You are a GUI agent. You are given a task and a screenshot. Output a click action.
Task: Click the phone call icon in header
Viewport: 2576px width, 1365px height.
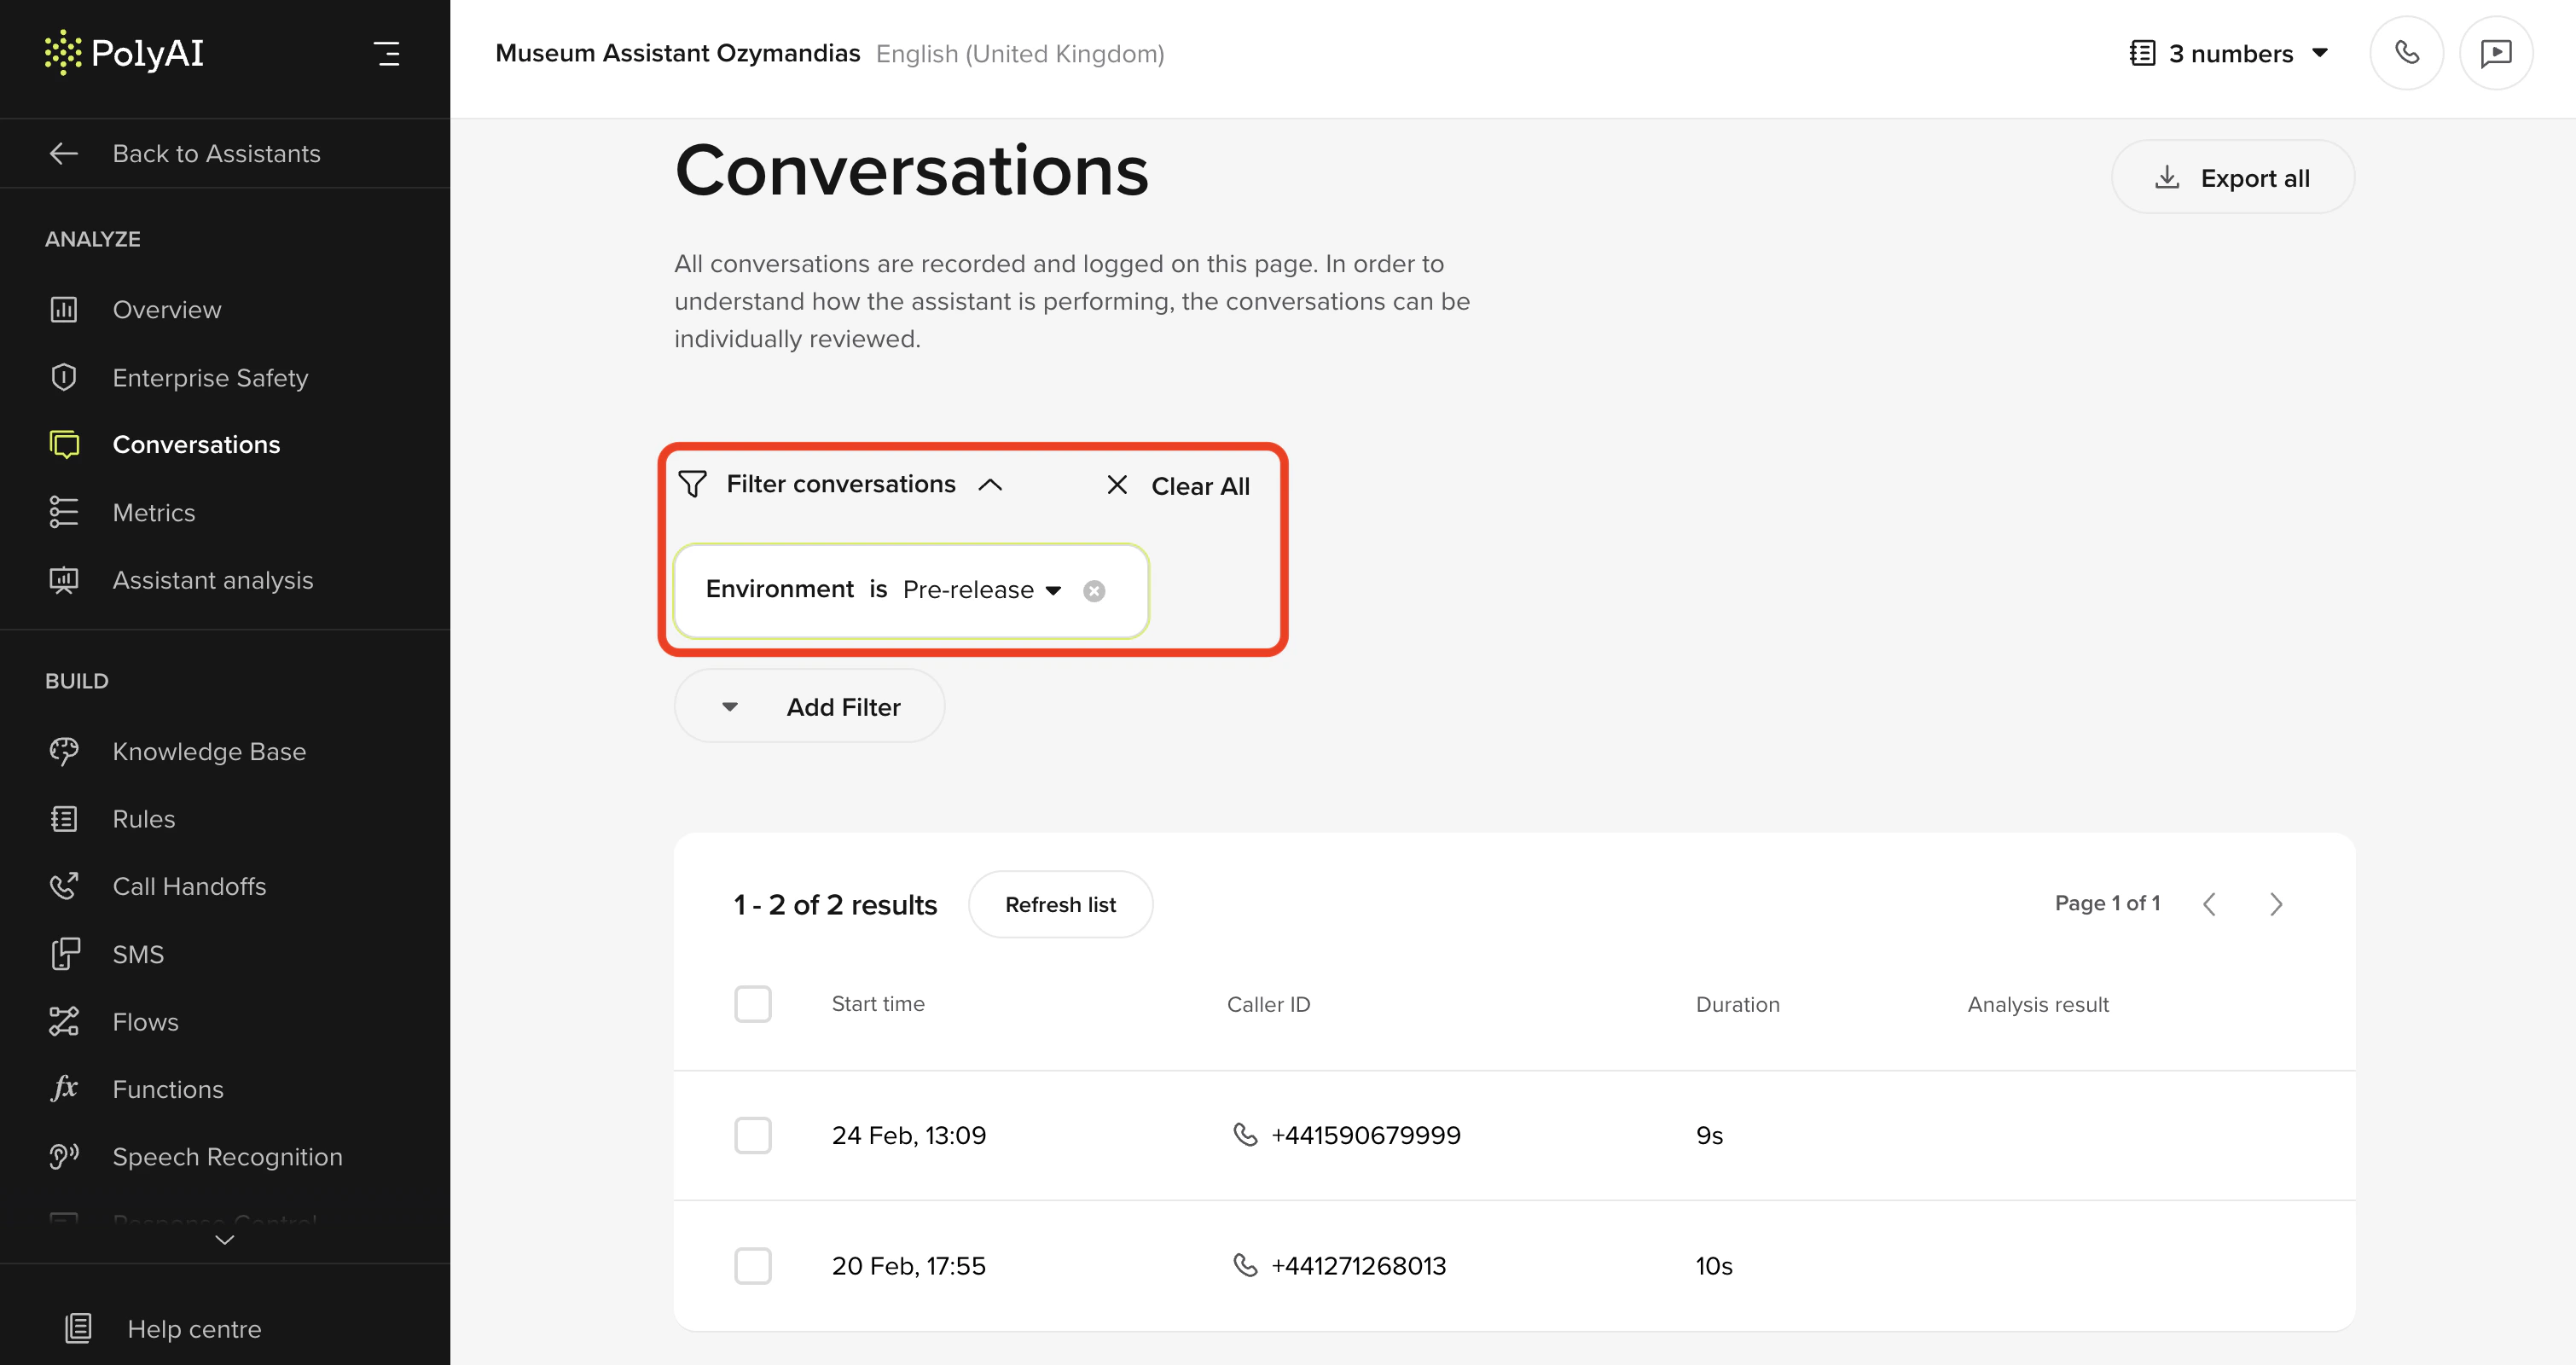2406,53
